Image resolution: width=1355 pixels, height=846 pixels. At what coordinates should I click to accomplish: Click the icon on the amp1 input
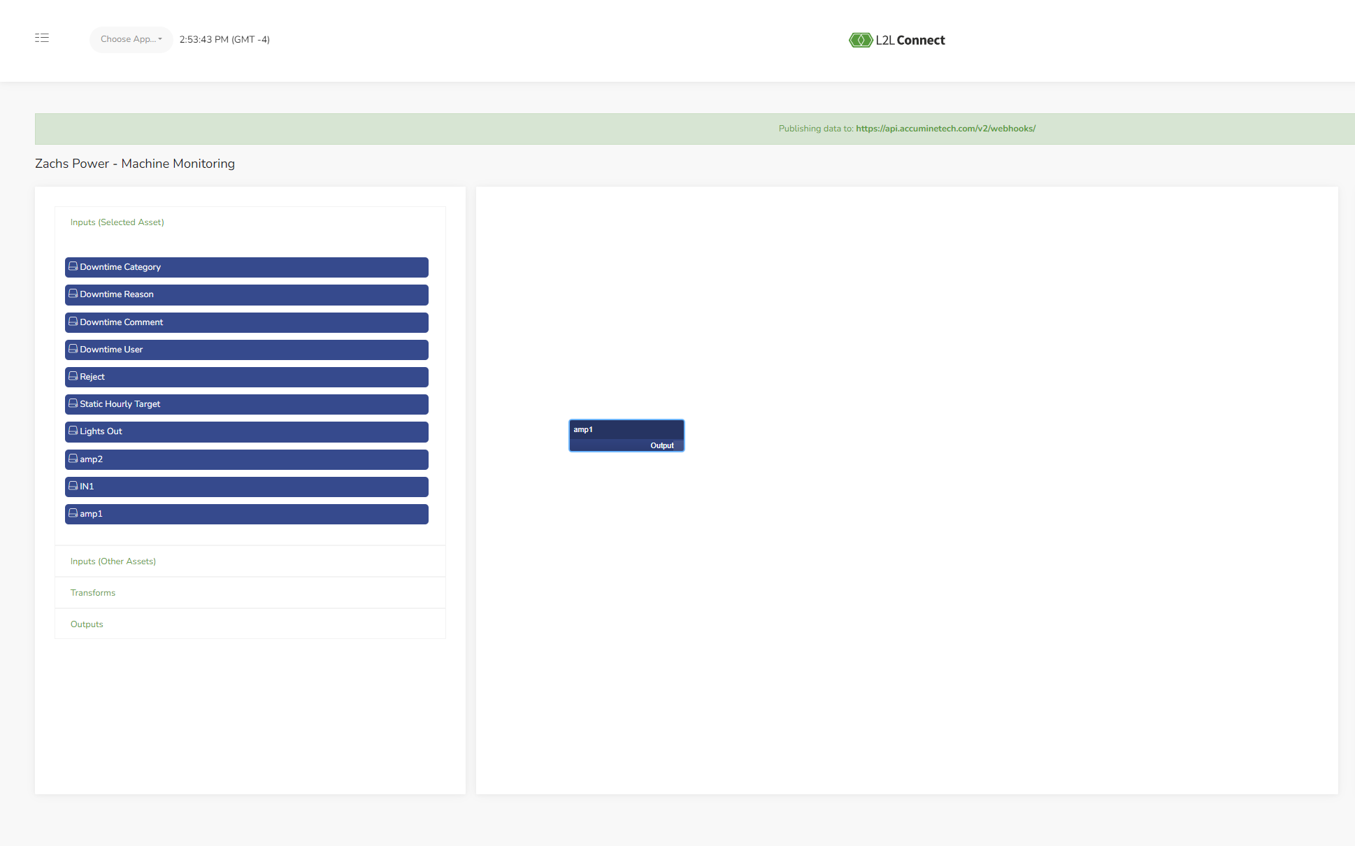[73, 513]
